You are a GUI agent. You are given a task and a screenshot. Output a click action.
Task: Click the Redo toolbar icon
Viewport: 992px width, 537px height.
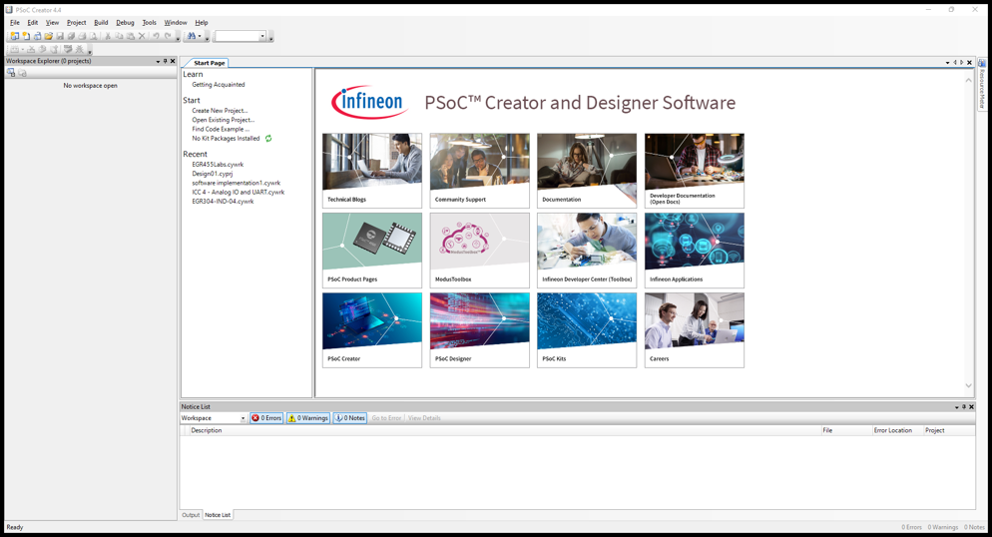click(168, 36)
